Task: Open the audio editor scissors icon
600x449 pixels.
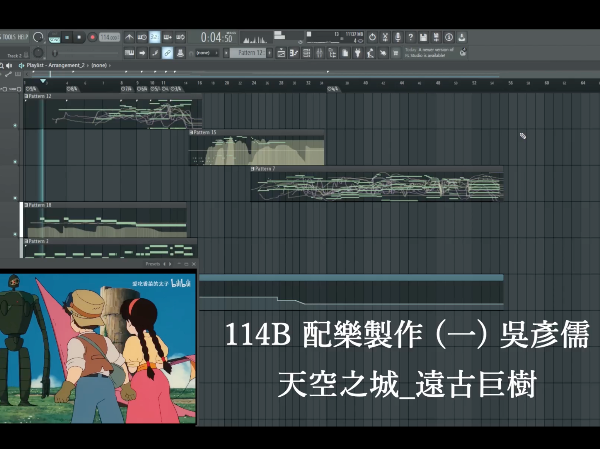Action: point(385,37)
